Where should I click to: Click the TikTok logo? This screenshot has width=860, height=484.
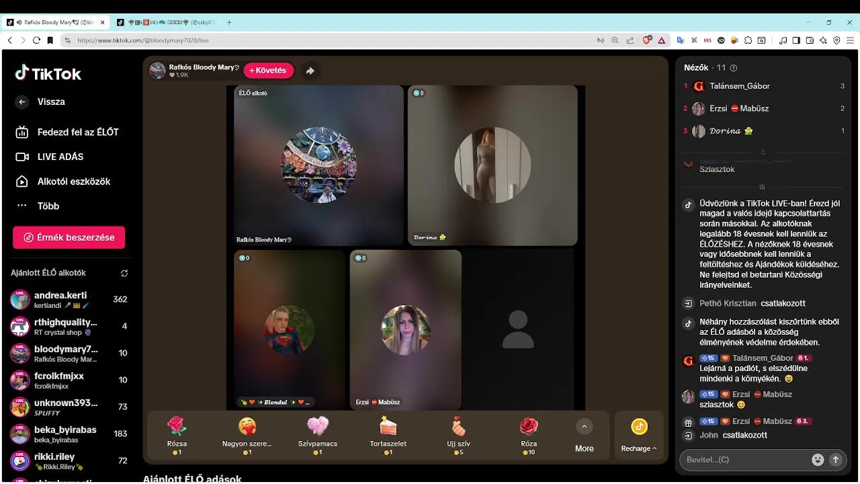point(48,73)
